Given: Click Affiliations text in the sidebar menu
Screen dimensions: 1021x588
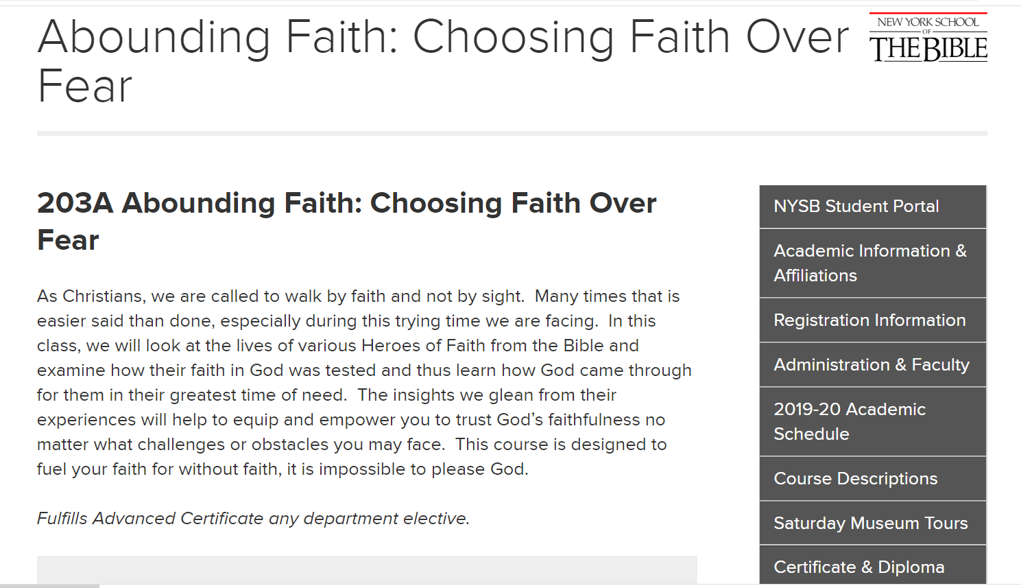Looking at the screenshot, I should pos(815,276).
